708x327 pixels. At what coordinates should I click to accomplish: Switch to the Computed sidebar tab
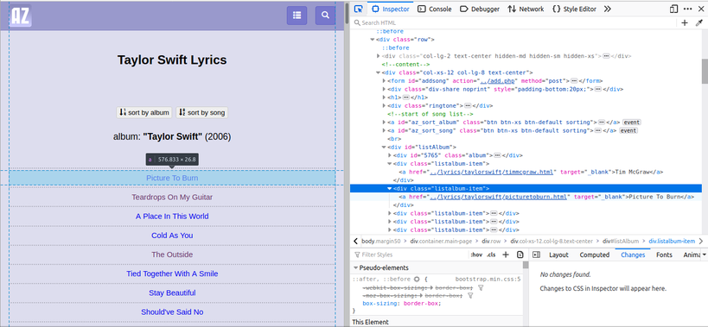click(594, 255)
